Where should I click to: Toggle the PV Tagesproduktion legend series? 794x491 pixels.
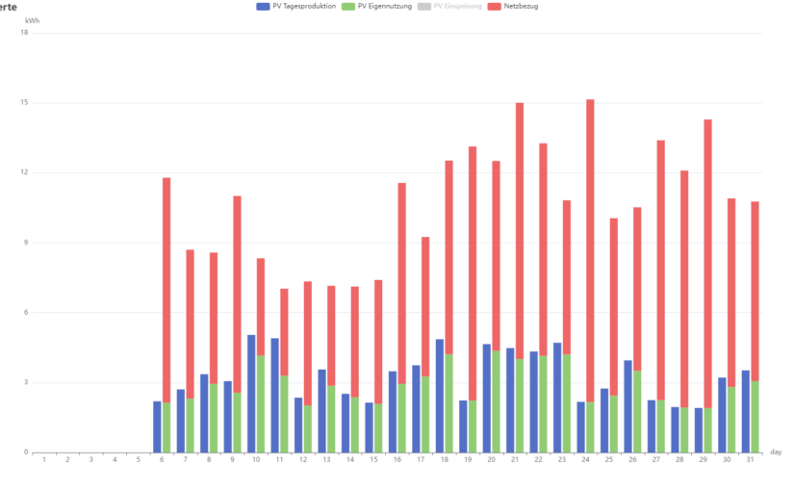296,6
